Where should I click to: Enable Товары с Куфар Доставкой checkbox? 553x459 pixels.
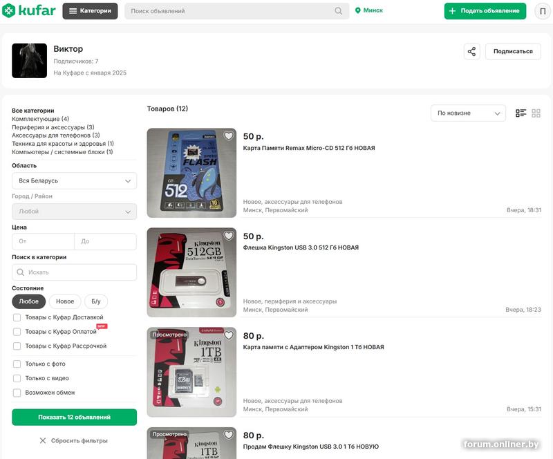pos(17,317)
